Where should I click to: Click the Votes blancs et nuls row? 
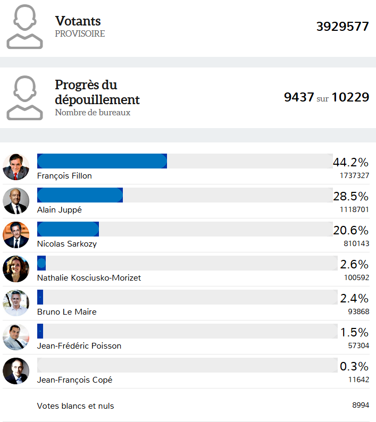(76, 406)
